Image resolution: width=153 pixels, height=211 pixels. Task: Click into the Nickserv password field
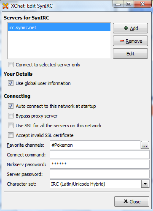coord(99,164)
